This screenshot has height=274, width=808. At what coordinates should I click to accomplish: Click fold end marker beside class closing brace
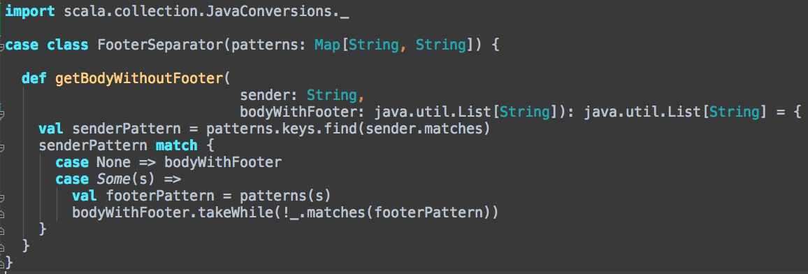tap(3, 263)
